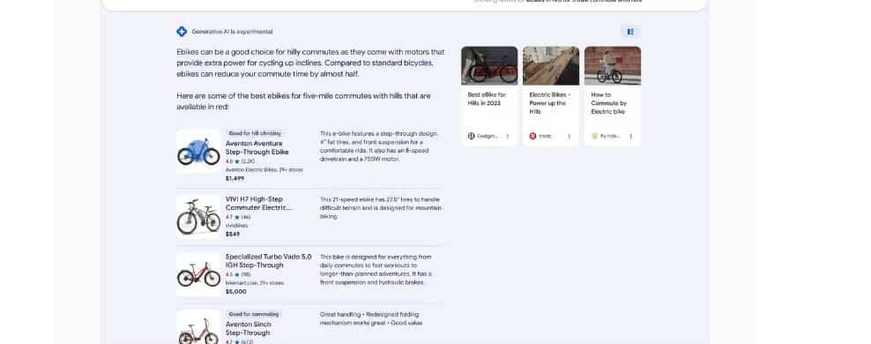Open the Gadget source card three-dot menu
The width and height of the screenshot is (871, 344).
click(x=508, y=136)
